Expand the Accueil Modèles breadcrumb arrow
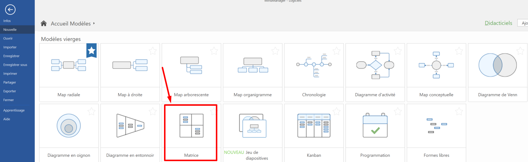Viewport: 528px width, 162px height. coord(94,23)
